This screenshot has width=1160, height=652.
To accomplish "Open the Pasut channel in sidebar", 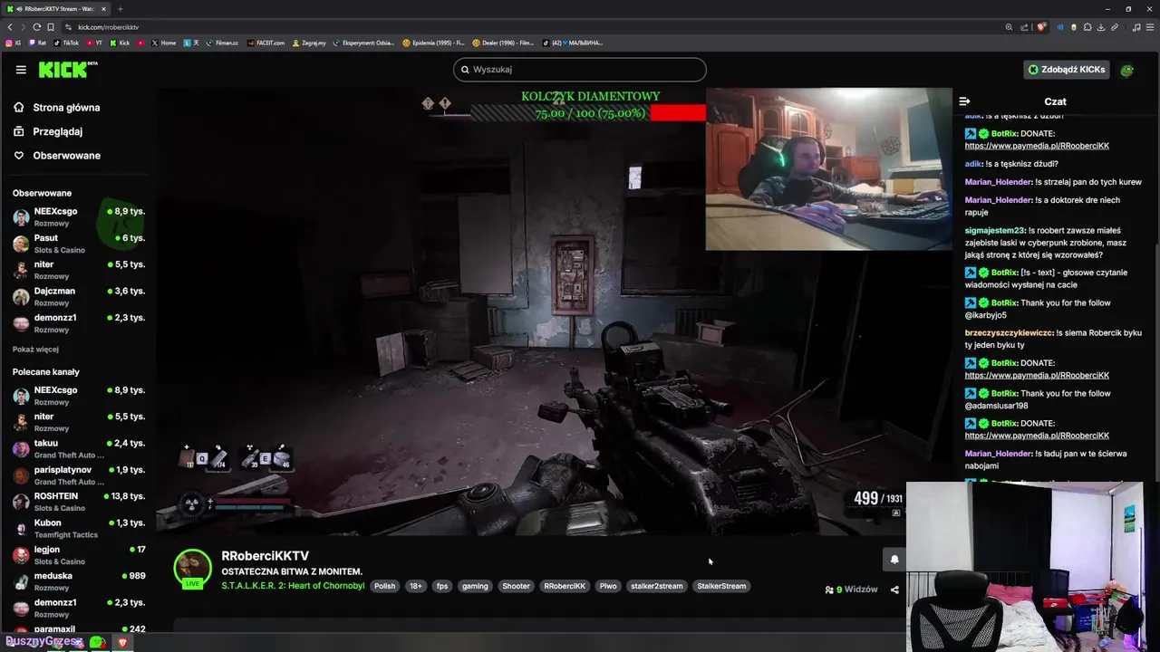I will [78, 244].
